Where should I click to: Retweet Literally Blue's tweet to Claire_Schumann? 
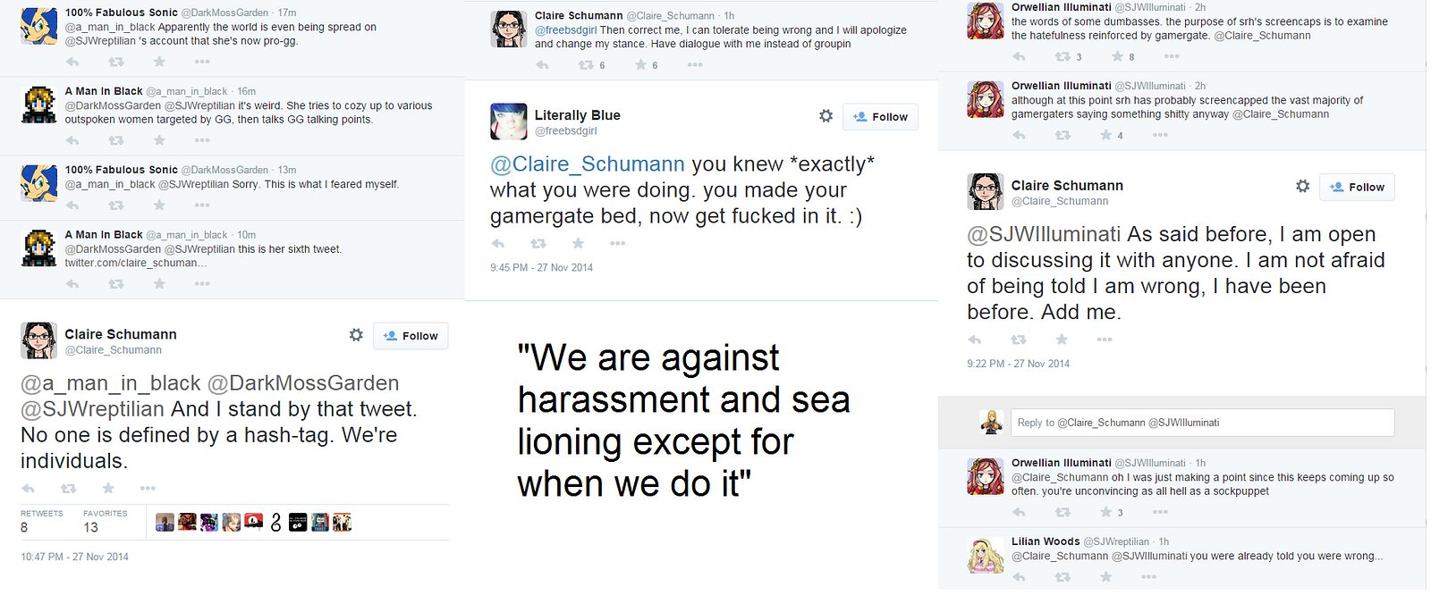(x=538, y=243)
